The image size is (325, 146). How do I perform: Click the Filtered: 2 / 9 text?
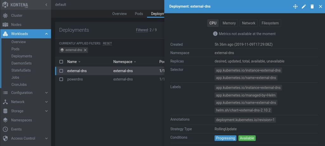point(146,30)
